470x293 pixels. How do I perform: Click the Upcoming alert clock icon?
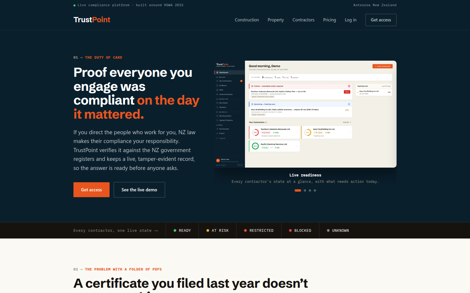point(252,104)
